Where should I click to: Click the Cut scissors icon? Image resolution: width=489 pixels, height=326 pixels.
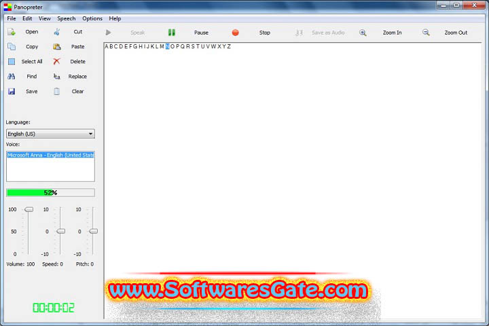tap(57, 32)
